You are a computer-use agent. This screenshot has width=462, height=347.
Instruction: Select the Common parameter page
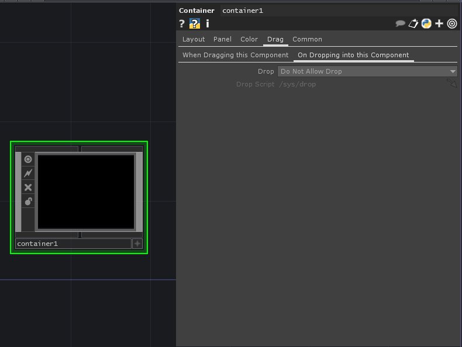[x=307, y=39]
